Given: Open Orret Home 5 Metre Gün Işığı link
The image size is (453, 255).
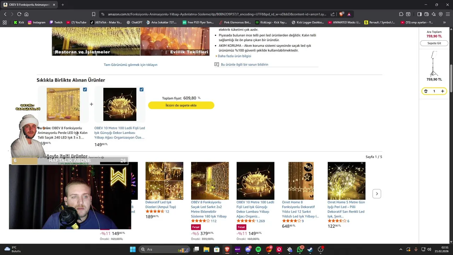Looking at the screenshot, I should coord(346,209).
